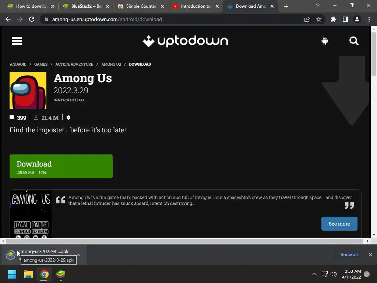Open the tab search chevron
This screenshot has width=377, height=283.
click(318, 5)
